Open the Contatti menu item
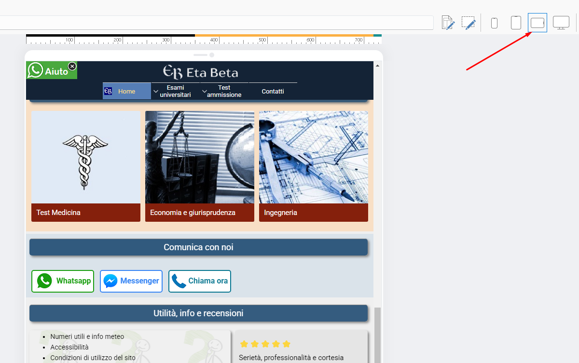Image resolution: width=579 pixels, height=363 pixels. pos(273,91)
